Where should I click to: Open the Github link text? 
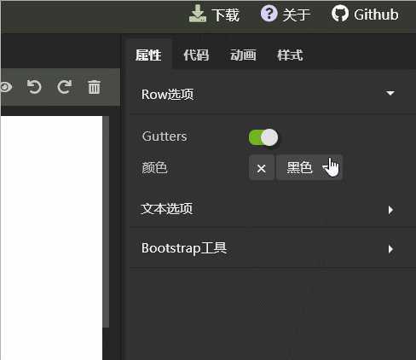(376, 15)
